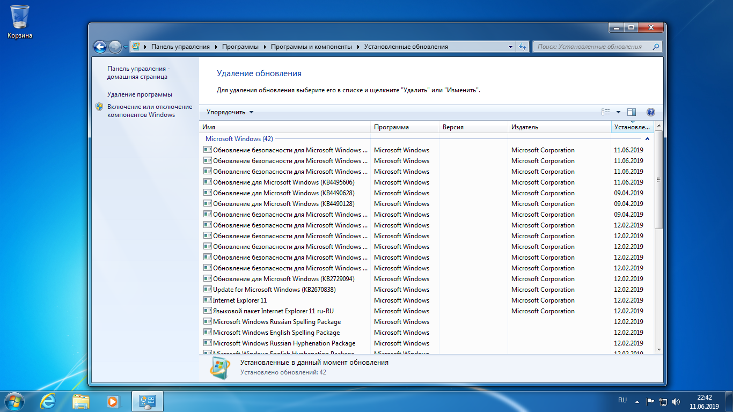Click 'Панель управления' in the address breadcrumb
733x412 pixels.
click(180, 47)
